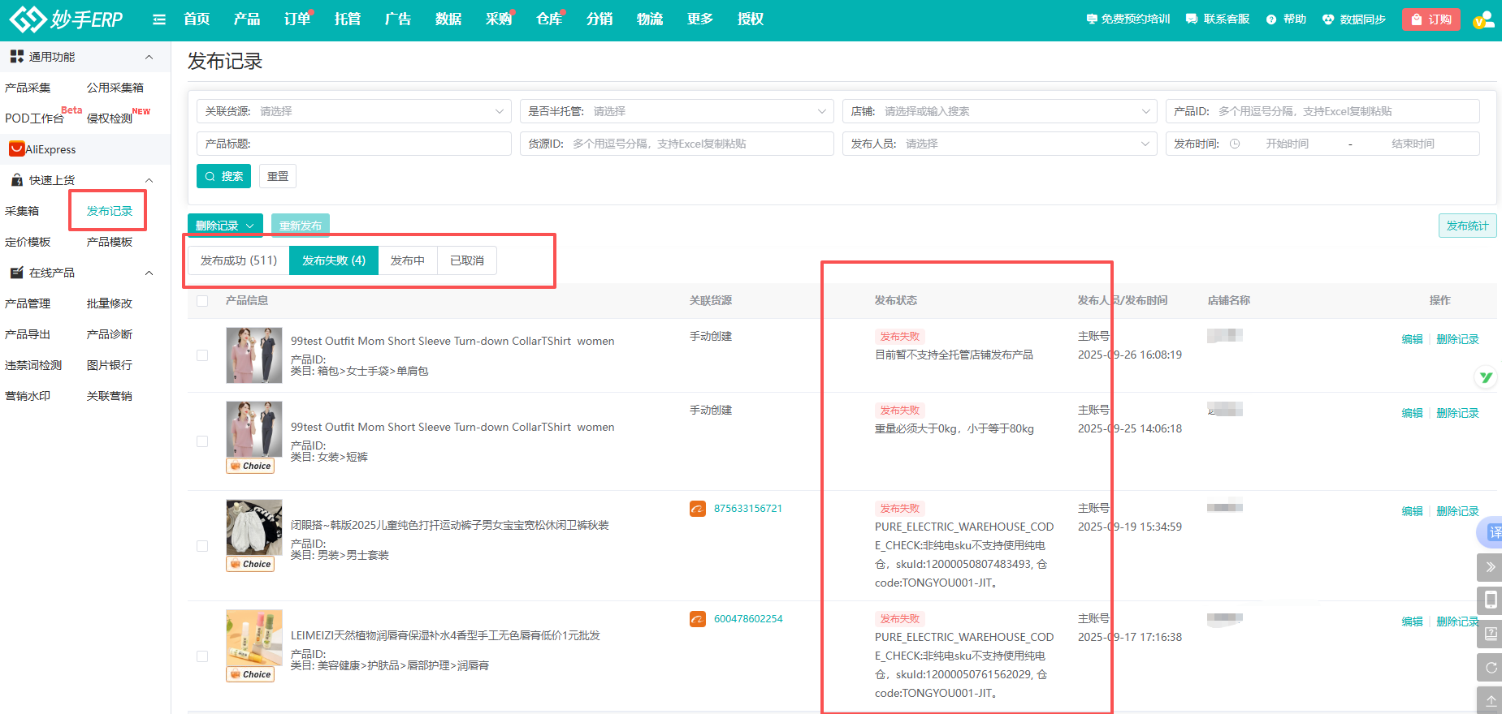Screen dimensions: 1502x714
Task: Click the 1688 source icon beside 875633156721
Action: tap(698, 509)
